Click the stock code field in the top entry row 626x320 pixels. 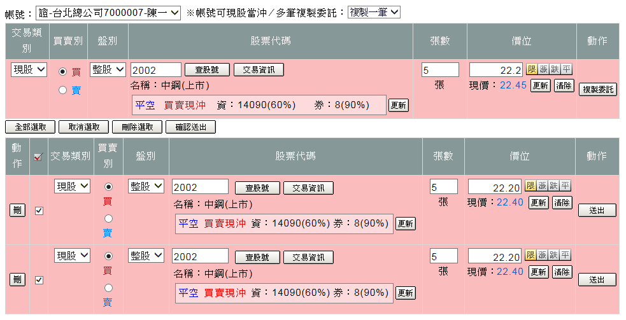(155, 70)
